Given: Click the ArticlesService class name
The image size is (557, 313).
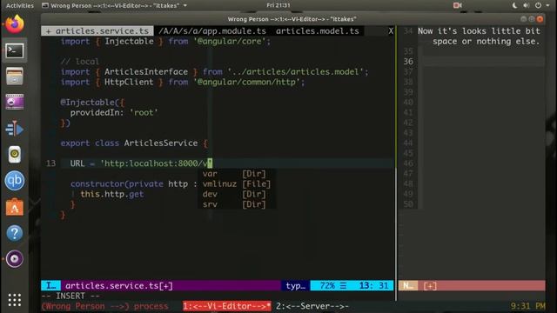Looking at the screenshot, I should point(161,143).
